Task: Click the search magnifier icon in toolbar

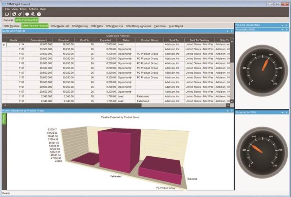Action: pos(33,14)
